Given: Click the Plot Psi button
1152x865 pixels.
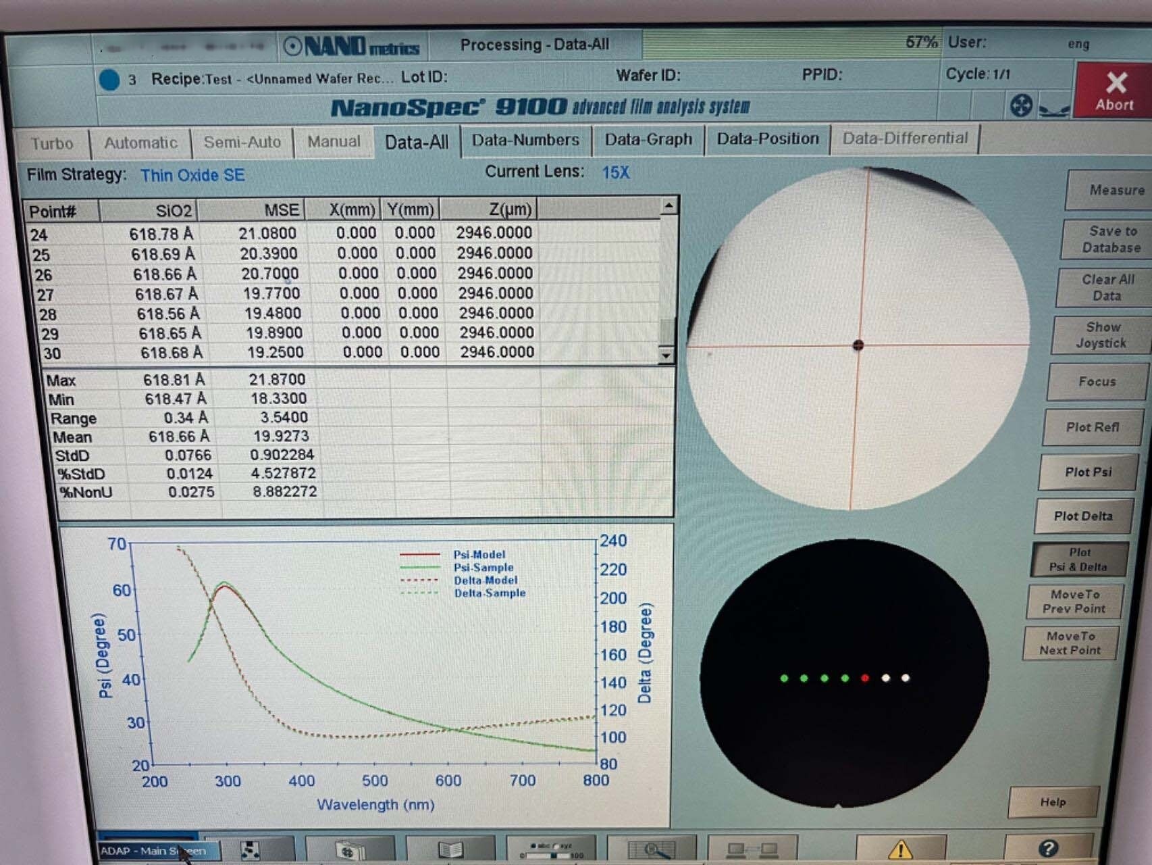Looking at the screenshot, I should click(1088, 472).
